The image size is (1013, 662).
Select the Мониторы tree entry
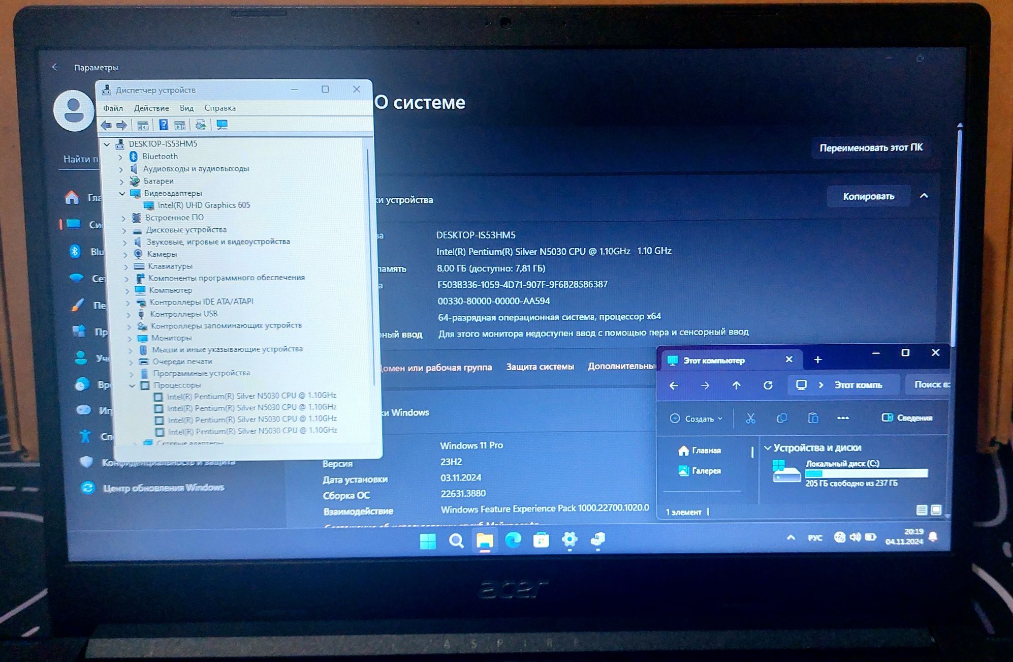(x=171, y=338)
